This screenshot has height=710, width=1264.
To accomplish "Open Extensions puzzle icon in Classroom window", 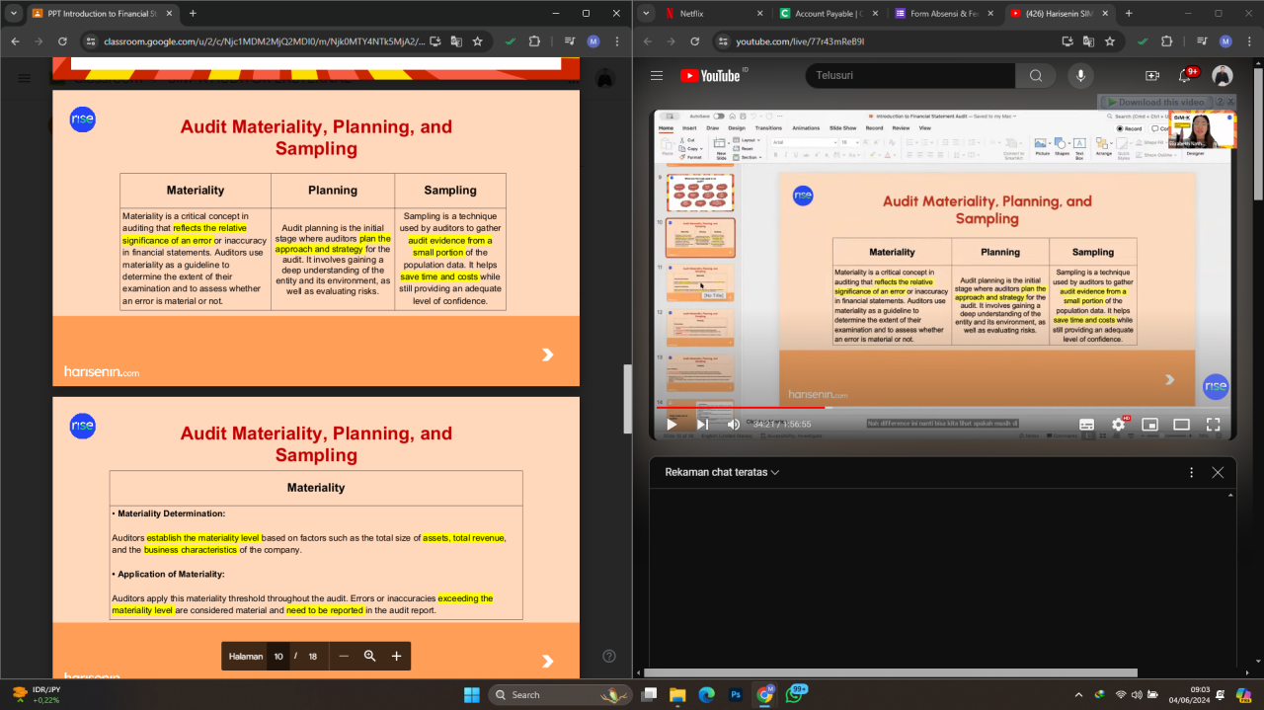I will coord(534,41).
